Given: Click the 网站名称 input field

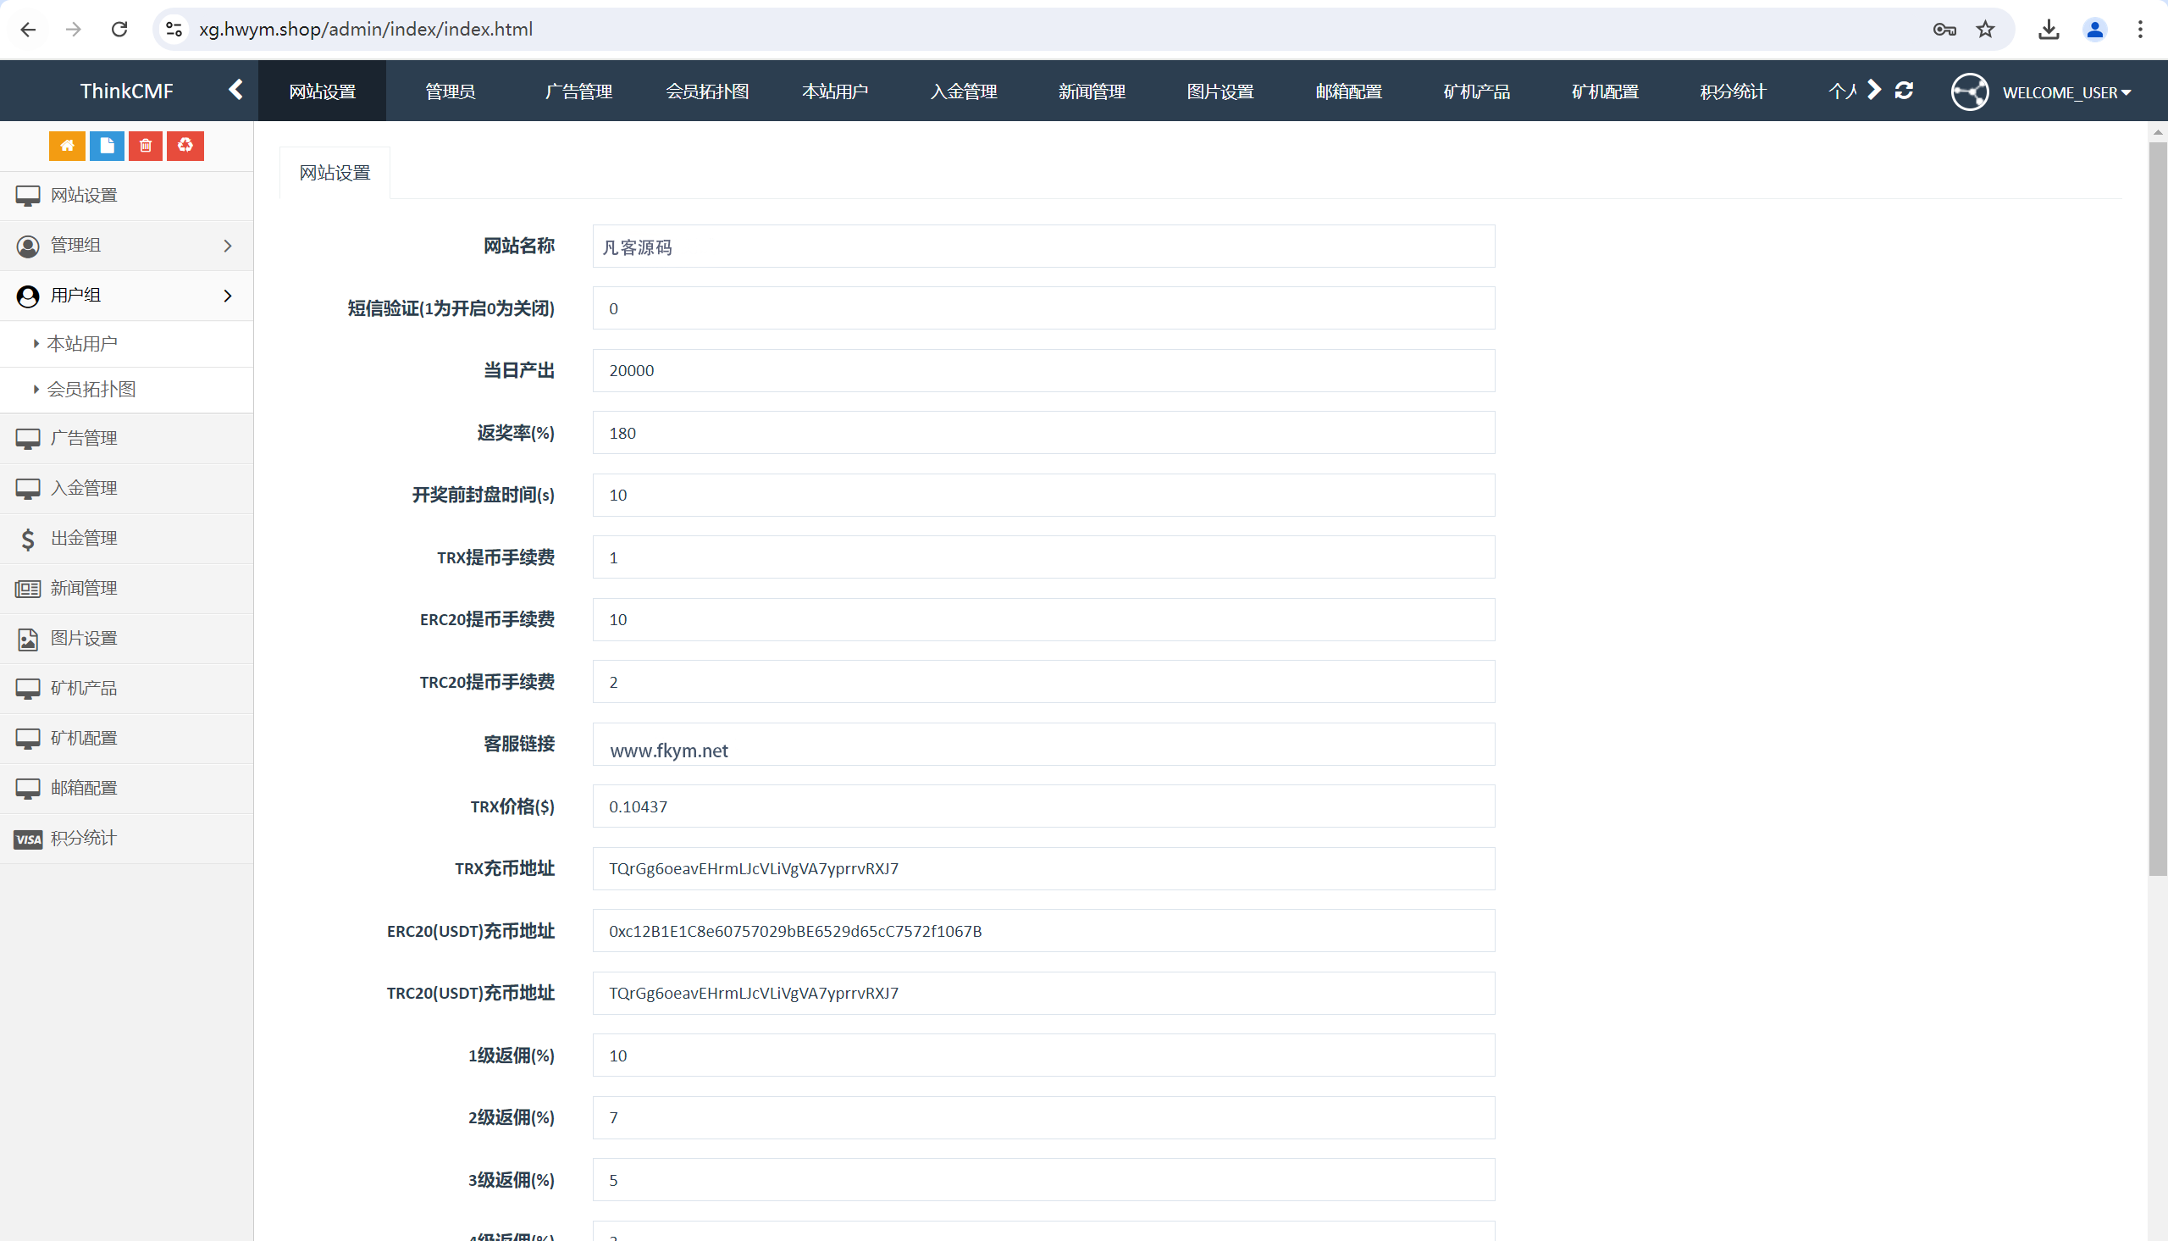Looking at the screenshot, I should coord(1044,246).
